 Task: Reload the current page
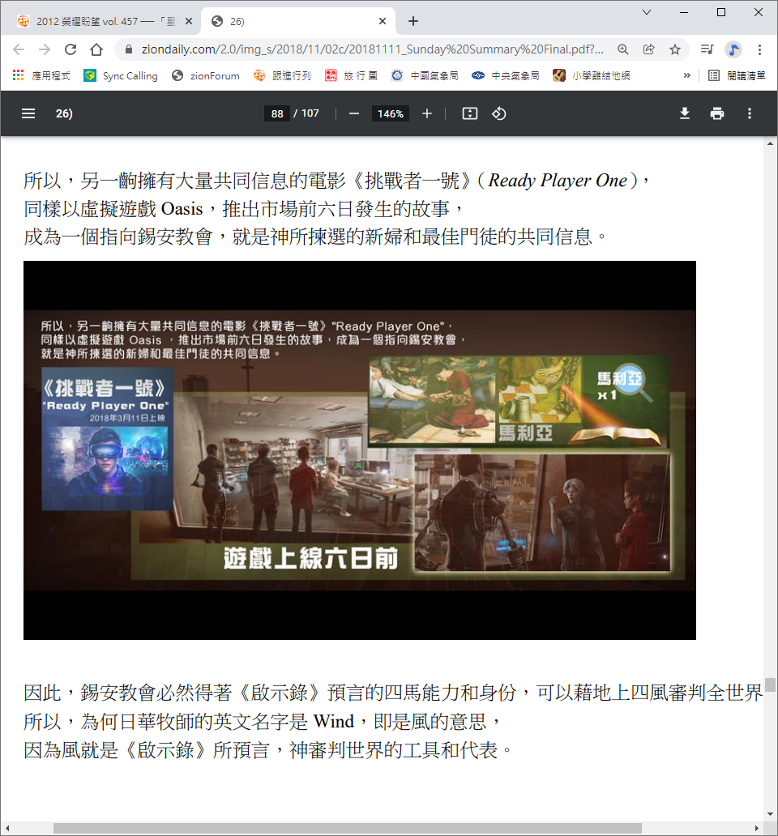pos(71,49)
